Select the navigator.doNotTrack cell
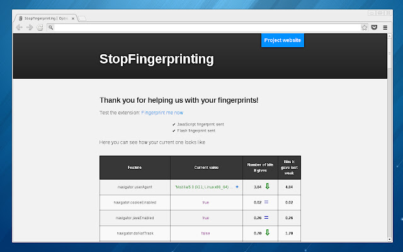 click(135, 233)
